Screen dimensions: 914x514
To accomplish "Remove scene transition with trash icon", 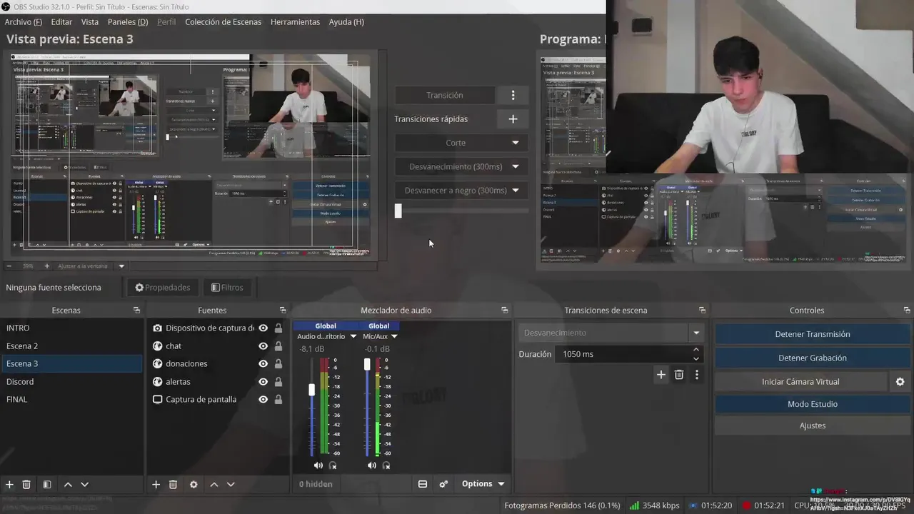I will (x=679, y=375).
